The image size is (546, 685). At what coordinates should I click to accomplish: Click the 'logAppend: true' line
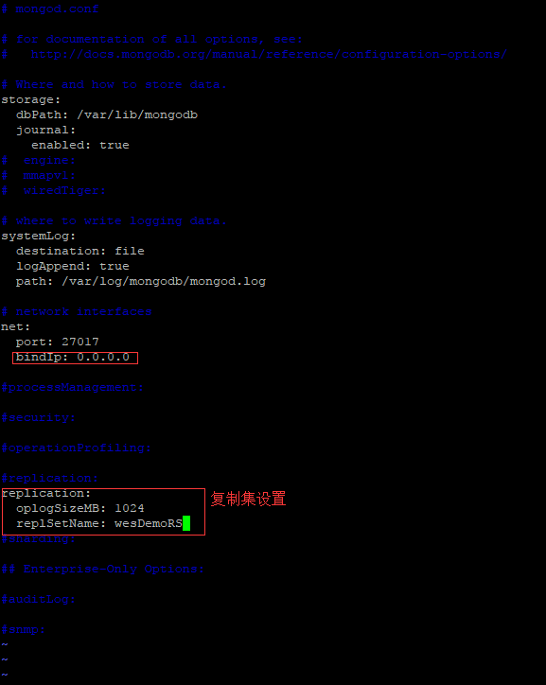[x=73, y=266]
